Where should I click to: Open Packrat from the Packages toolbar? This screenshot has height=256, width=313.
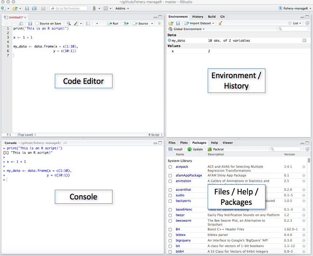tap(216, 149)
